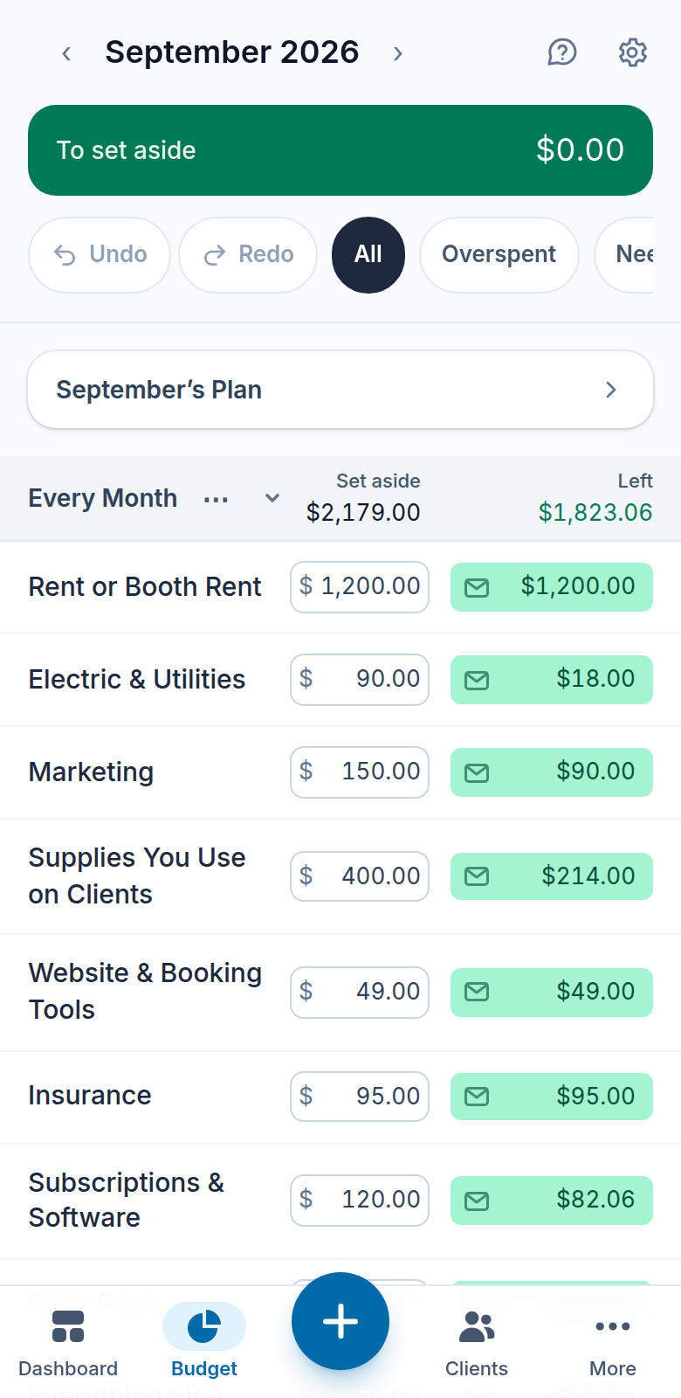681x1398 pixels.
Task: Go to next month arrow
Action: tap(398, 53)
